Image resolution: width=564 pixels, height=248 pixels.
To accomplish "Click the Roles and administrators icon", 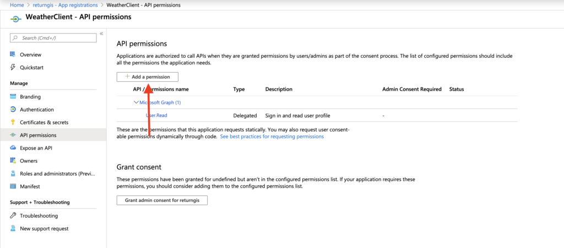I will click(x=13, y=174).
